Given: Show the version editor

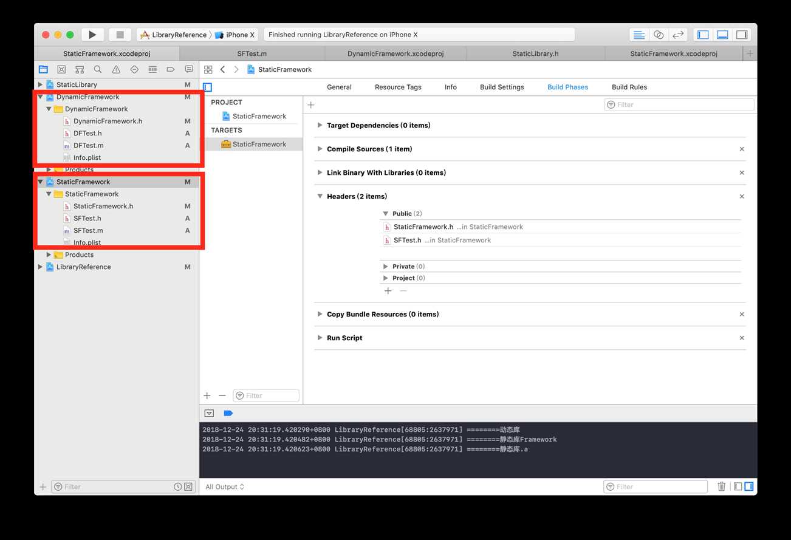Looking at the screenshot, I should tap(678, 35).
